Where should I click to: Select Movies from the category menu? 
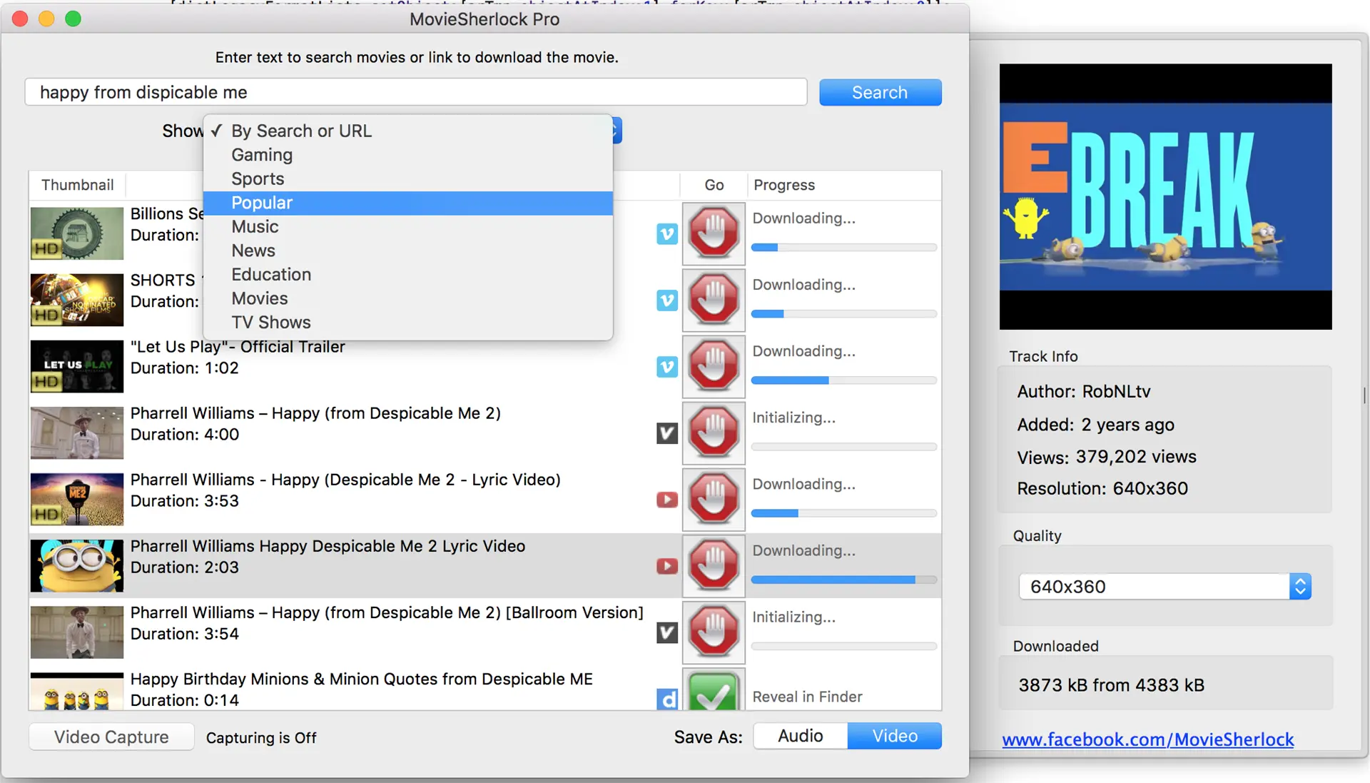pos(260,298)
